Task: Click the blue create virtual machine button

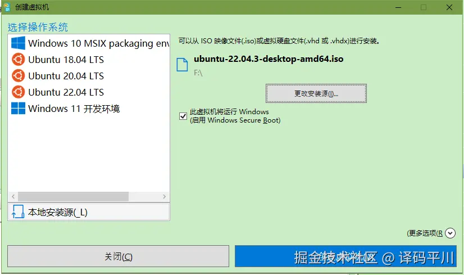Action: coord(345,256)
